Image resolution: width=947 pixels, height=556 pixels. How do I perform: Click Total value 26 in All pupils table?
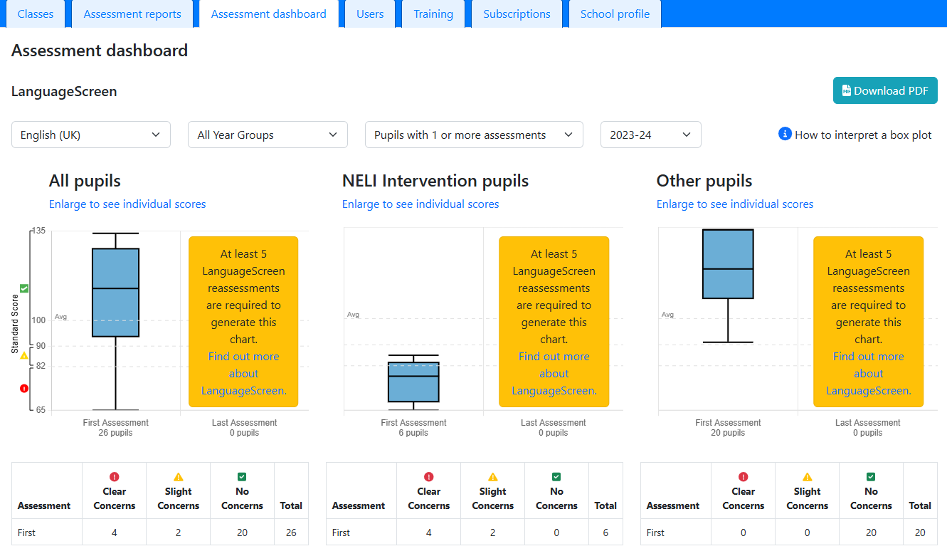(291, 533)
